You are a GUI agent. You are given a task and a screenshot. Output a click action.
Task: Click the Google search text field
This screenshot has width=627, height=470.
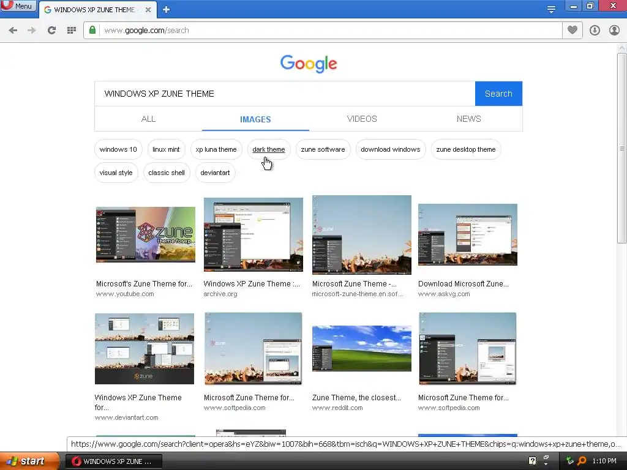285,94
